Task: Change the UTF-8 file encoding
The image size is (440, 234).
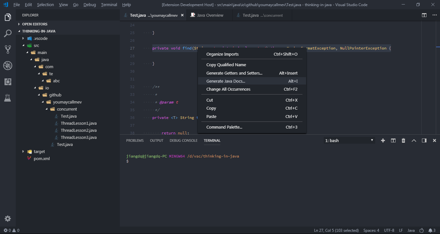Action: click(x=389, y=230)
